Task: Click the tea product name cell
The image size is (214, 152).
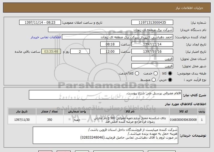Action: [130, 120]
